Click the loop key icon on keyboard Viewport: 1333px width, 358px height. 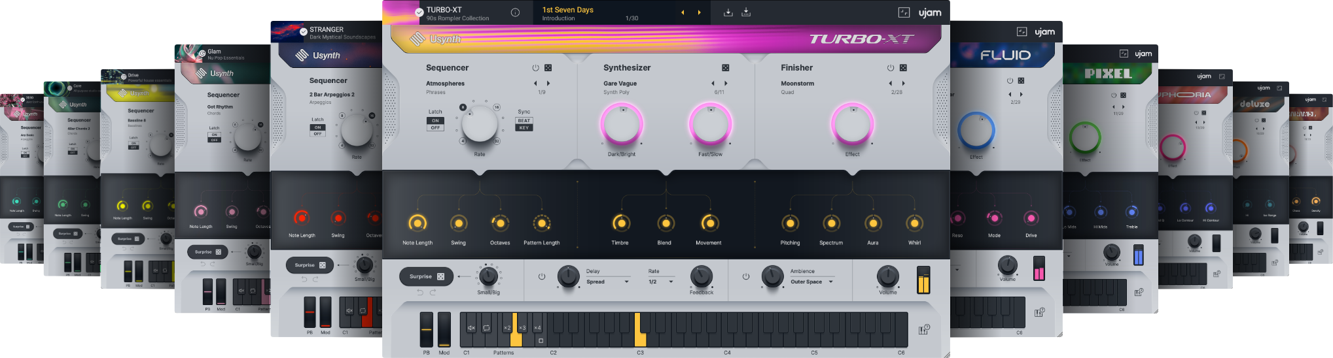pos(486,327)
